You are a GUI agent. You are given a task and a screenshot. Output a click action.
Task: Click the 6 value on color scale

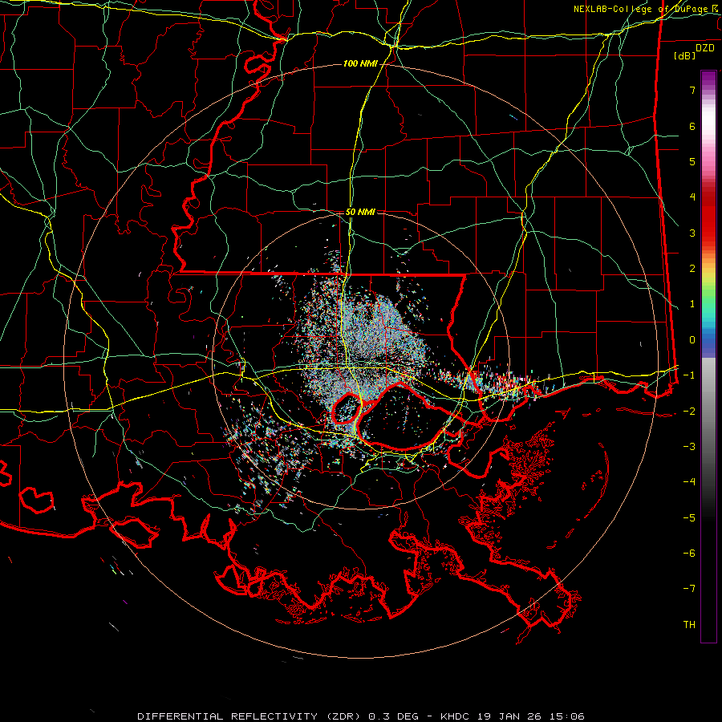point(692,126)
